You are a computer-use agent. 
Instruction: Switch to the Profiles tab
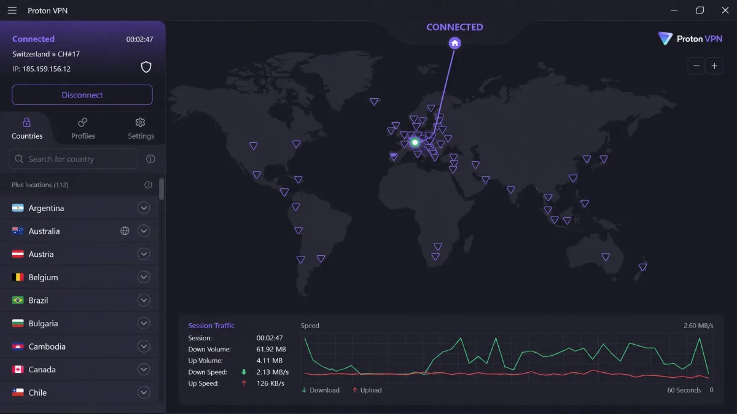tap(83, 129)
